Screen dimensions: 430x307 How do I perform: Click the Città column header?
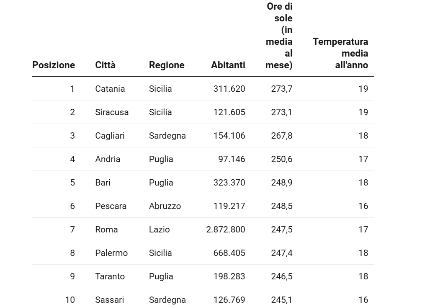pos(106,65)
